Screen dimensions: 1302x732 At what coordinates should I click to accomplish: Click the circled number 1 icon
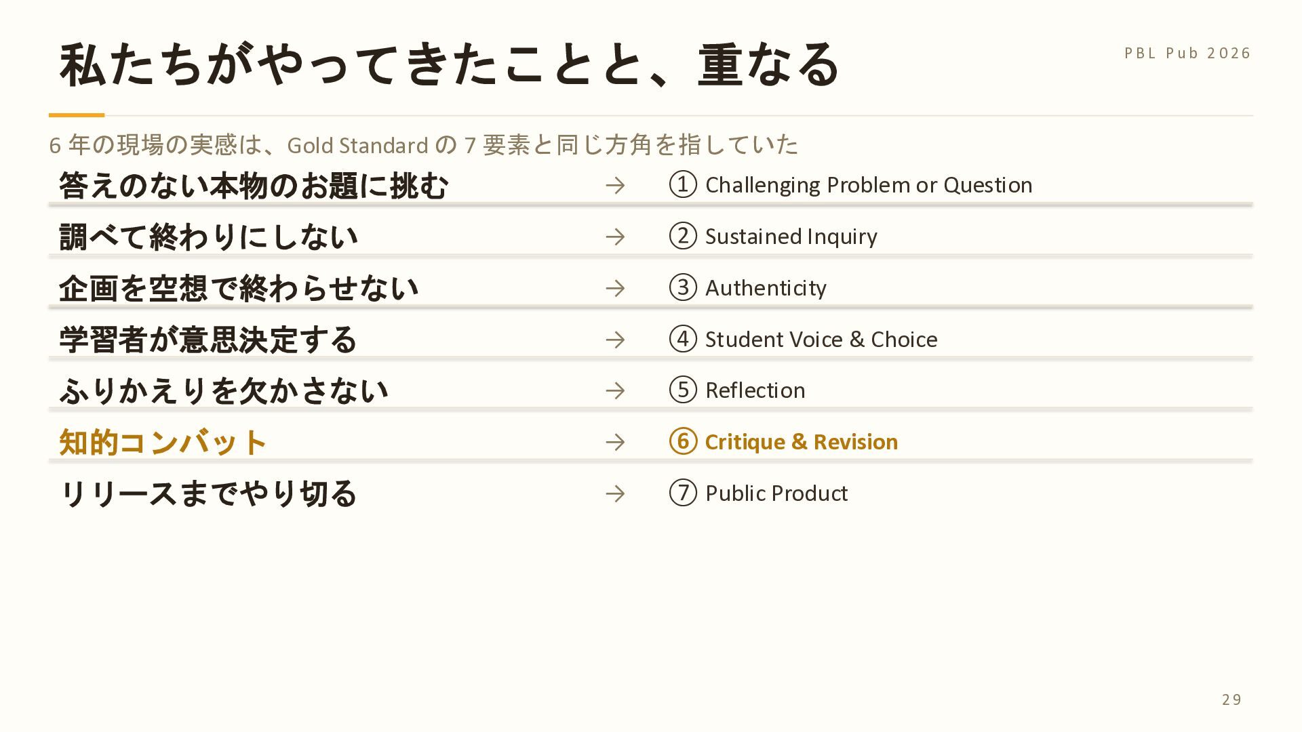683,184
